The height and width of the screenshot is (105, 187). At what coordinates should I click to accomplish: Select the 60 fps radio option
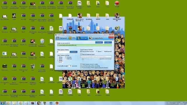[x=58, y=57]
